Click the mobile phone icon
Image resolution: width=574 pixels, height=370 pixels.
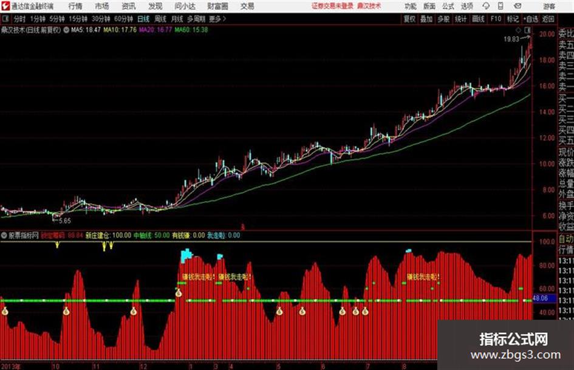[x=501, y=6]
